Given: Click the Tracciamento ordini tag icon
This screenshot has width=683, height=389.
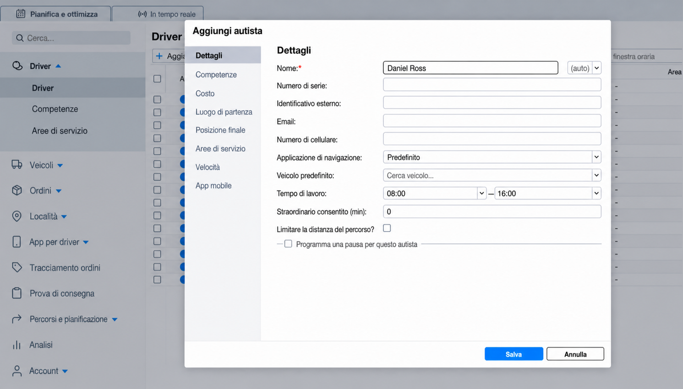Looking at the screenshot, I should [17, 267].
